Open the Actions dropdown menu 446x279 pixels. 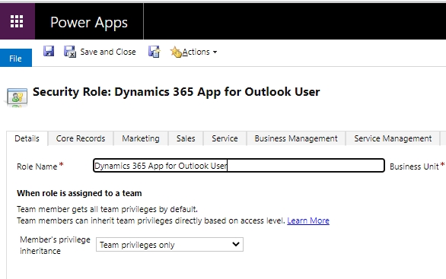(x=199, y=52)
